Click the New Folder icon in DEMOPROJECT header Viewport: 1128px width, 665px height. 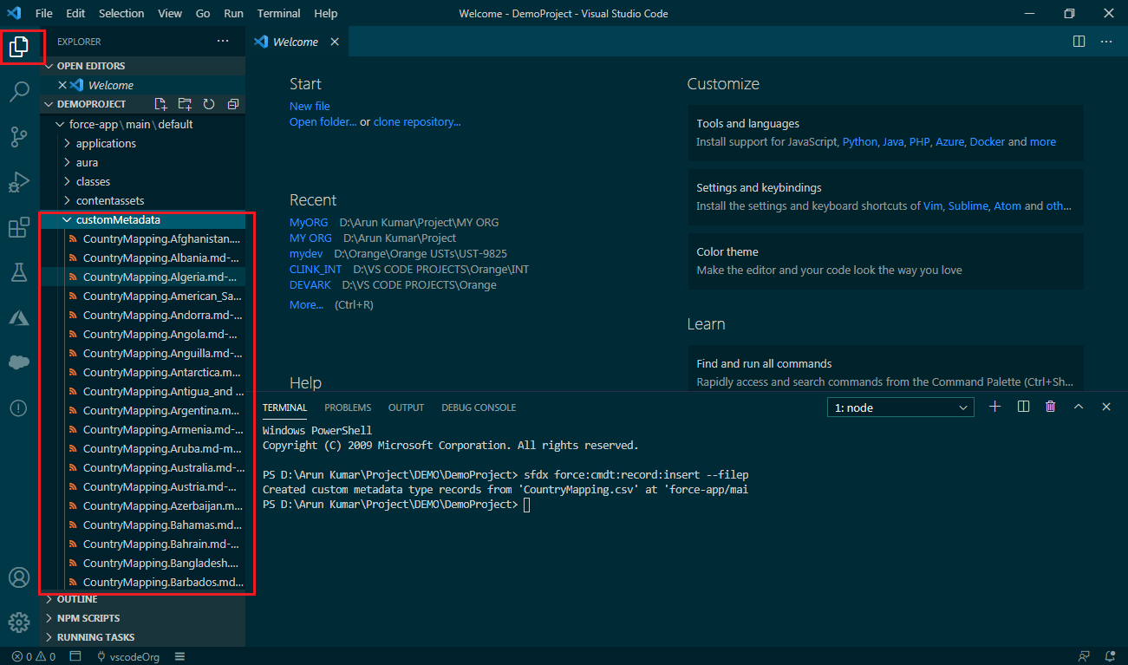click(185, 104)
